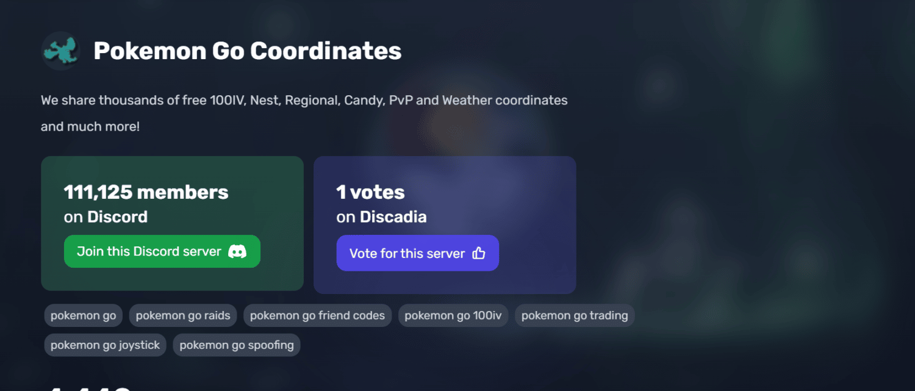Click the 'on Discadia' label

pyautogui.click(x=381, y=217)
